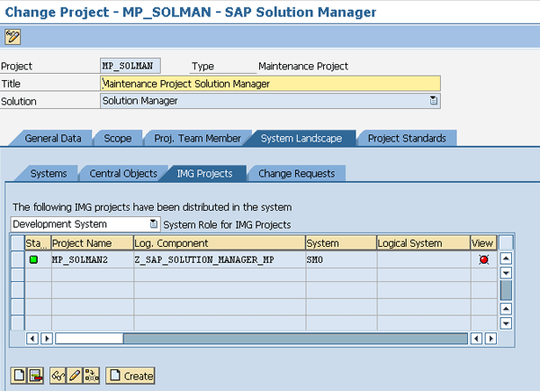Click the display/change toggle pencil icon at top
Image resolution: width=540 pixels, height=391 pixels.
[13, 37]
